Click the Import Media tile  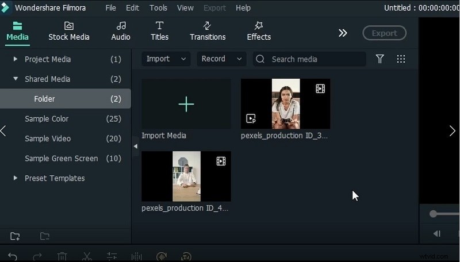point(186,104)
